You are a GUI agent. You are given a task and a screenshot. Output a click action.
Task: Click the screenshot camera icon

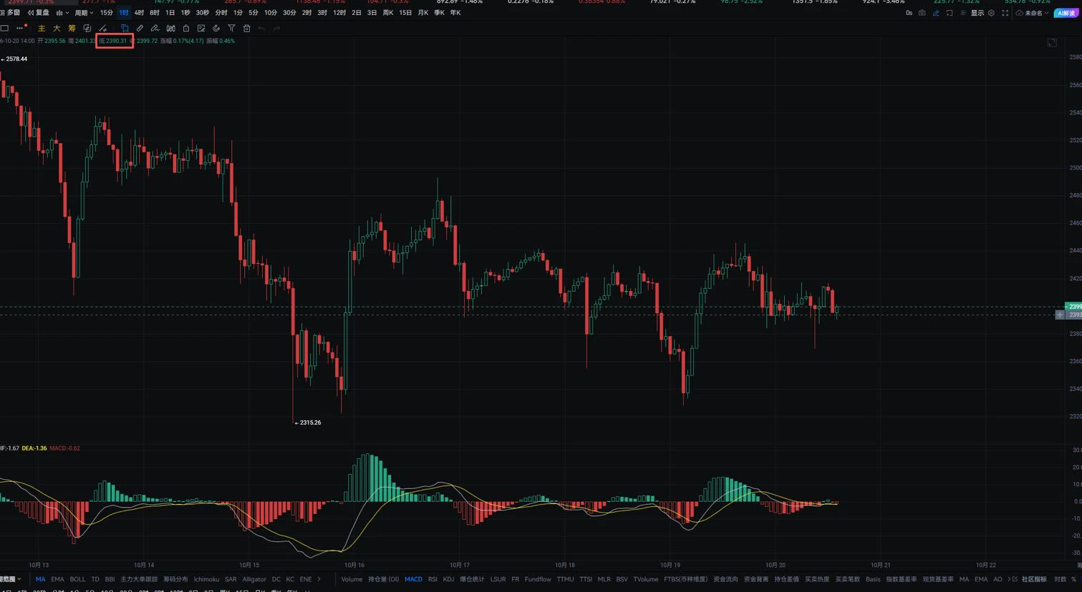click(922, 13)
